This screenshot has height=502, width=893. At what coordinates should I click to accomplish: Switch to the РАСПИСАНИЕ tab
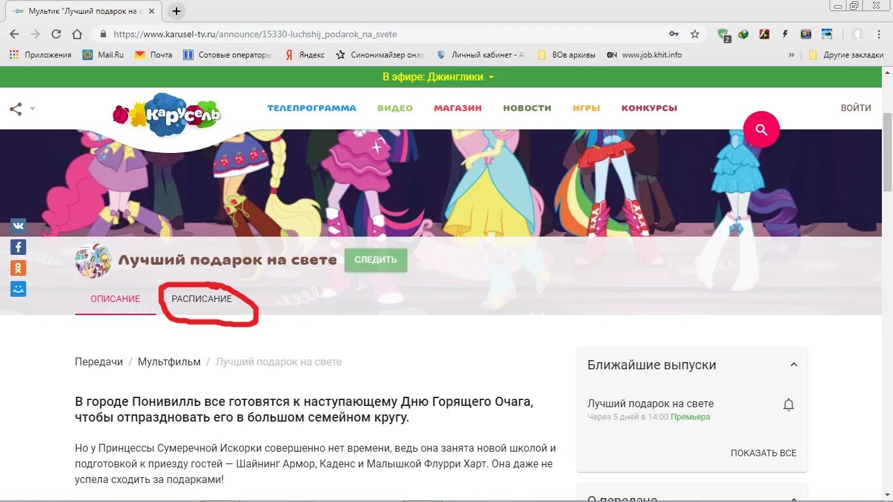pos(202,299)
